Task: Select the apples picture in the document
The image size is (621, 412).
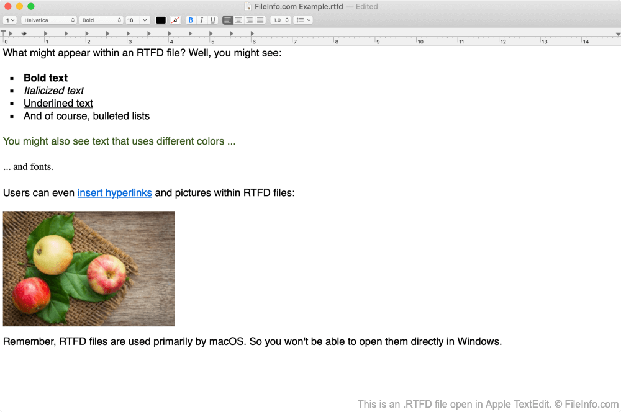Action: pos(89,269)
